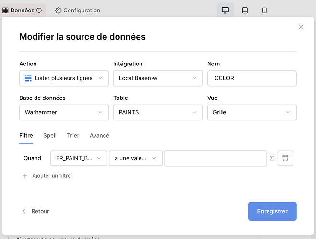
Task: Click the plus icon beside Ajouter un filtre
Action: (x=25, y=176)
